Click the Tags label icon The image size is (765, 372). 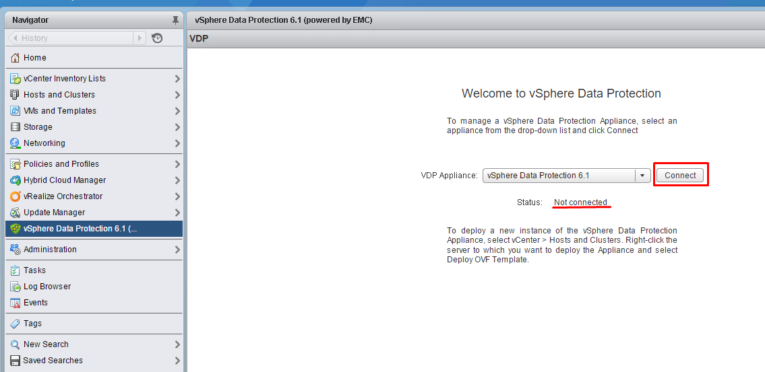(x=15, y=324)
